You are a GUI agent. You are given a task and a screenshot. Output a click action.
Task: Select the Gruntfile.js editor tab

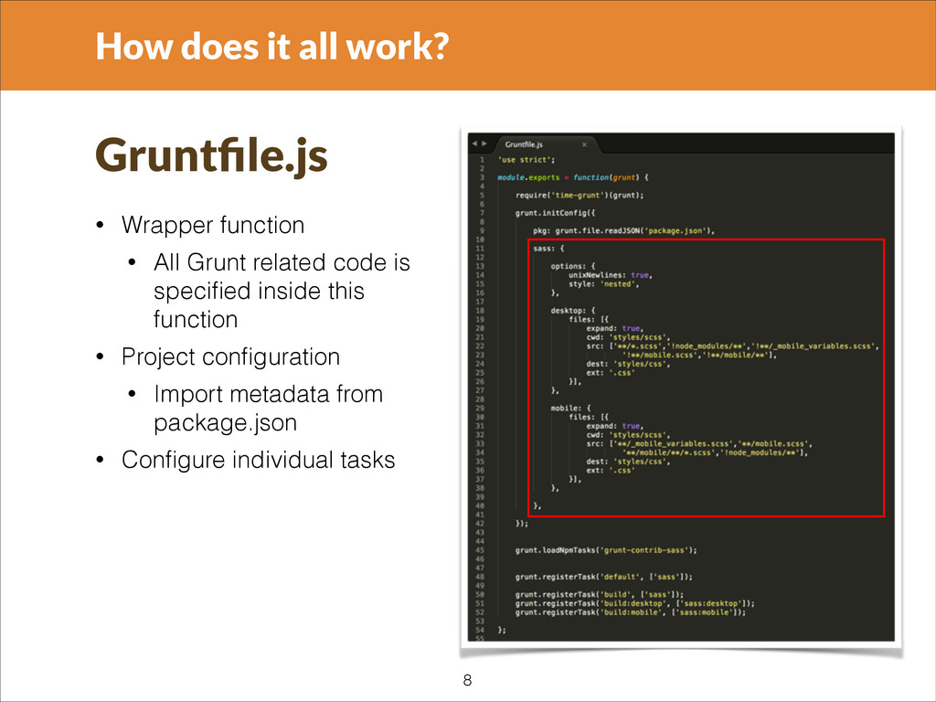524,144
